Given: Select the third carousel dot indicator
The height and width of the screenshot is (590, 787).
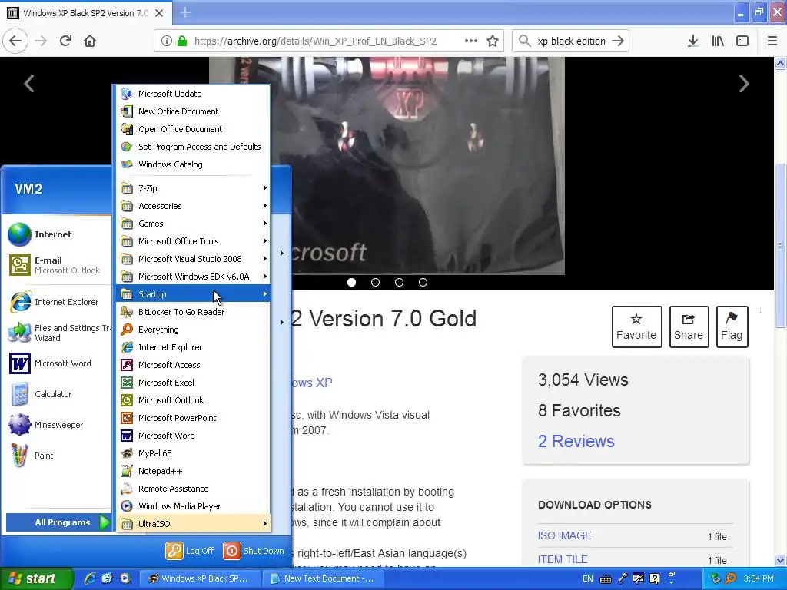Looking at the screenshot, I should [x=399, y=283].
